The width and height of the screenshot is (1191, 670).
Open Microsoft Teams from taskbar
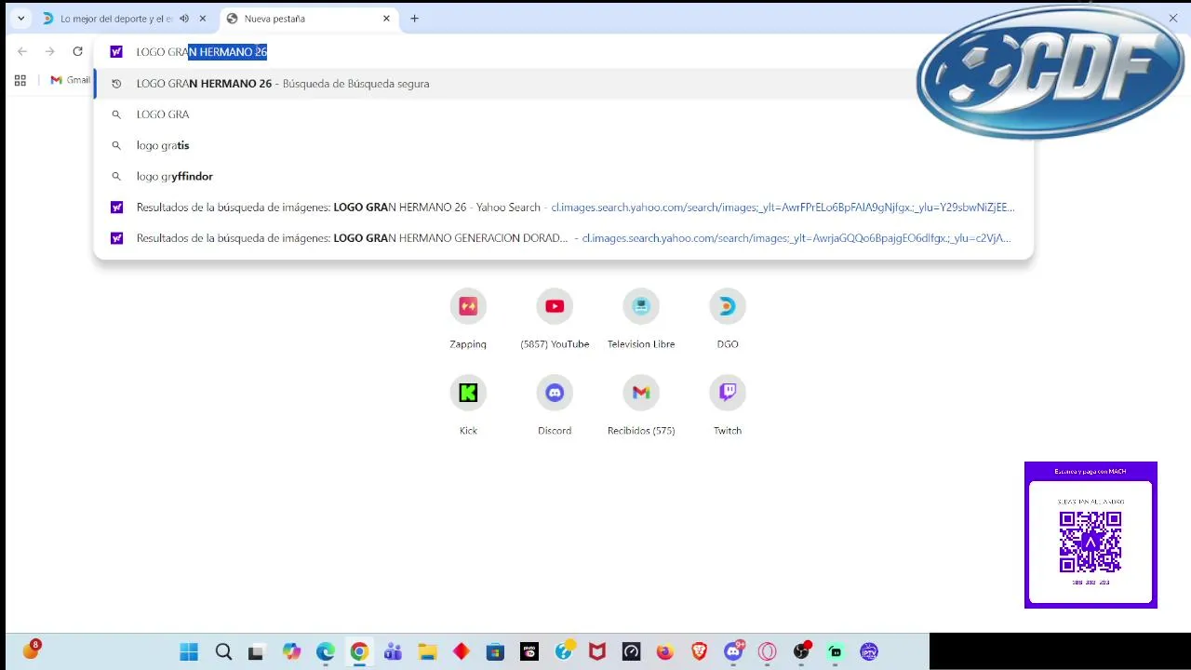tap(393, 651)
